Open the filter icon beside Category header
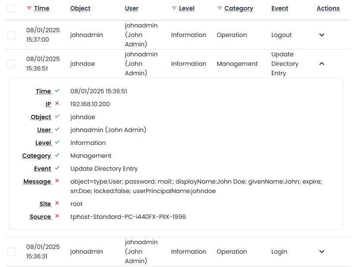Viewport: 358px width, 267px height. (x=219, y=8)
